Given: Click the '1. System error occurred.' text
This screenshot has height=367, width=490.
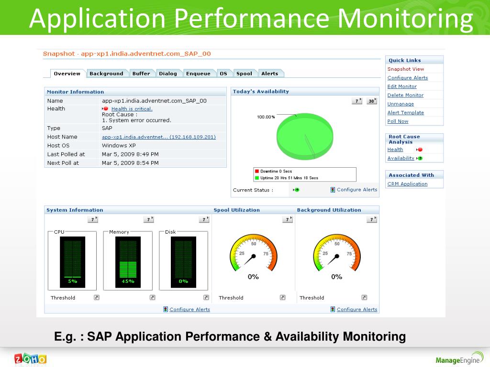Looking at the screenshot, I should tap(136, 120).
